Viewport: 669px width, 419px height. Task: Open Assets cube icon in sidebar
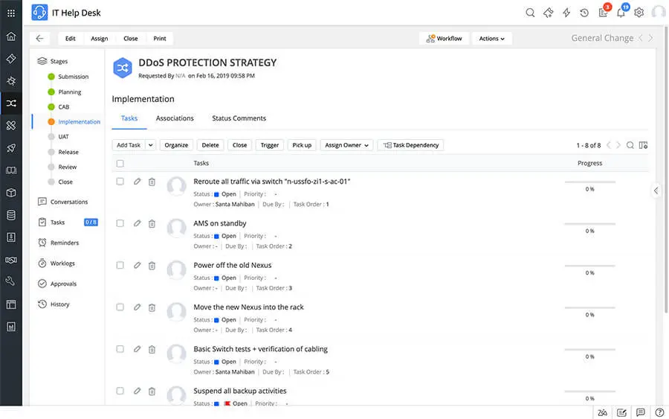(x=11, y=193)
